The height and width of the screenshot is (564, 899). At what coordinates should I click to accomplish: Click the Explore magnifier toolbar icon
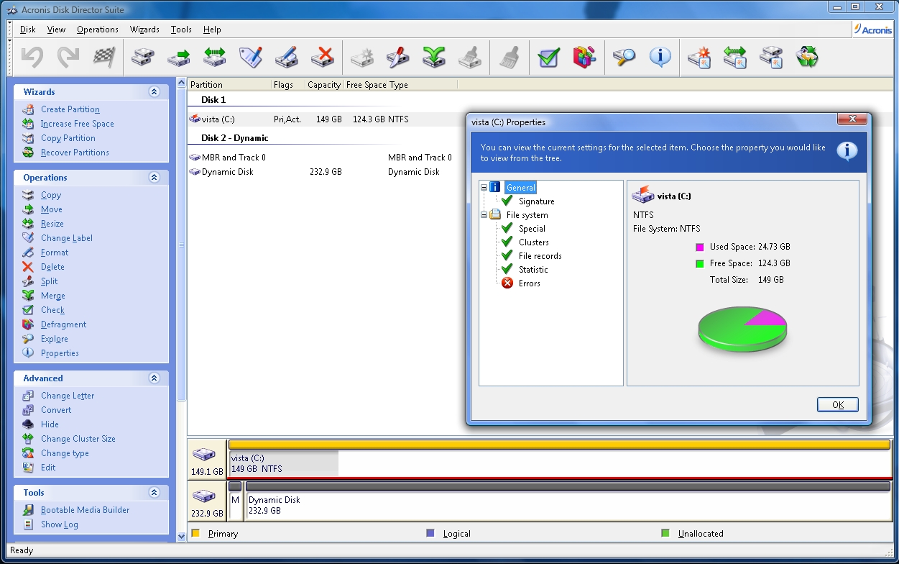click(624, 57)
